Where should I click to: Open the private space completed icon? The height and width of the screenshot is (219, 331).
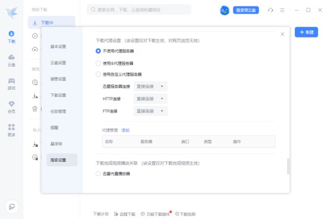[x=35, y=157]
